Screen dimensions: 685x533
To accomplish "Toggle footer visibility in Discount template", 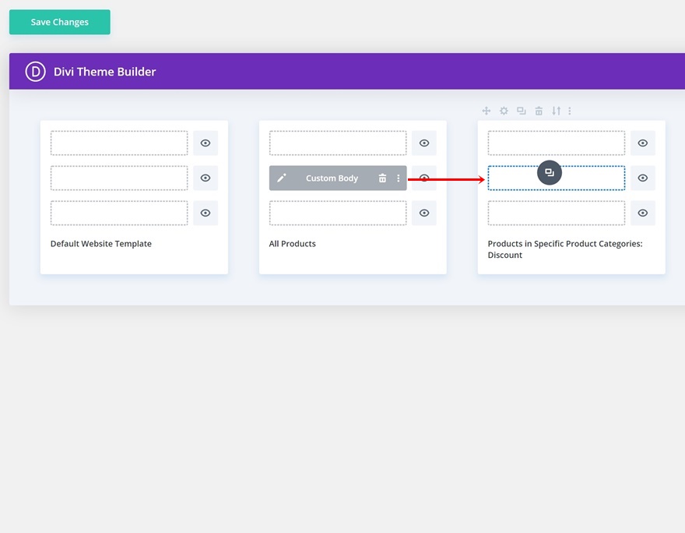I will pyautogui.click(x=643, y=213).
